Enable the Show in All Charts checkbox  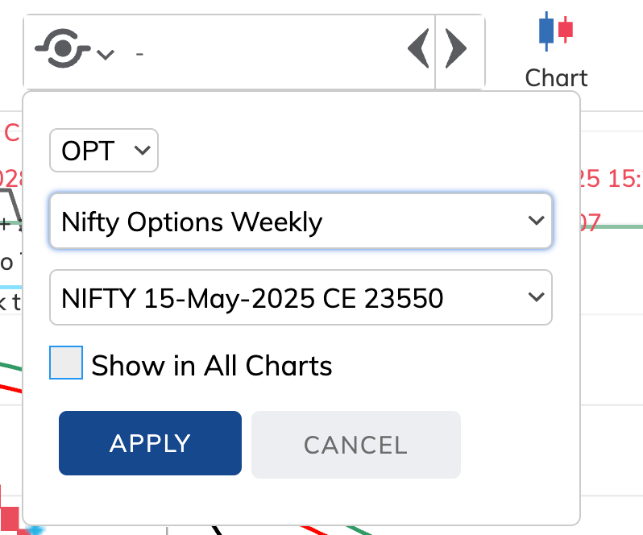pyautogui.click(x=66, y=363)
